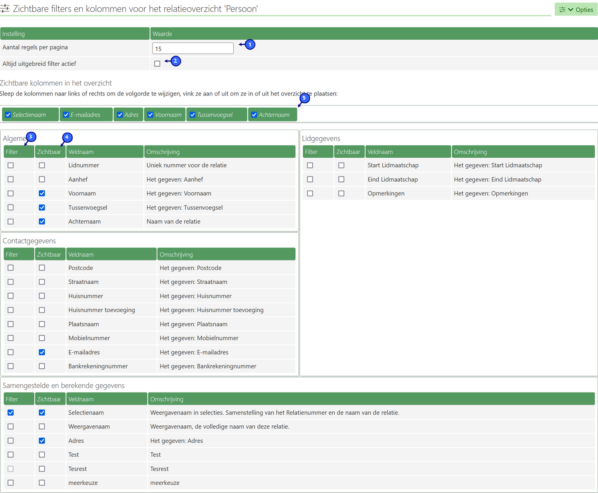Untick Zichtbaar for Selectienaam row

coord(42,413)
